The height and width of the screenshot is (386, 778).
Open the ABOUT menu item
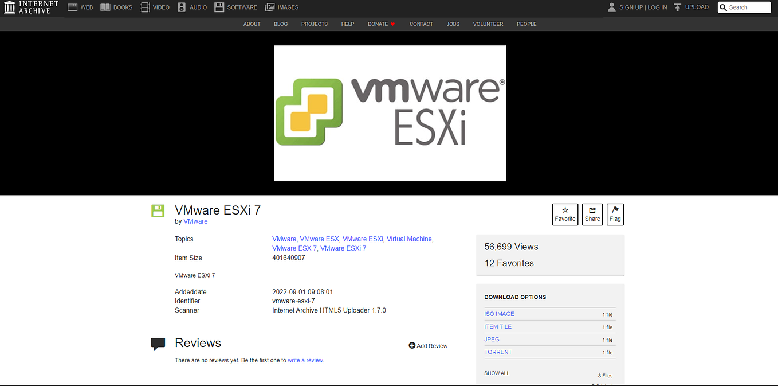(252, 24)
